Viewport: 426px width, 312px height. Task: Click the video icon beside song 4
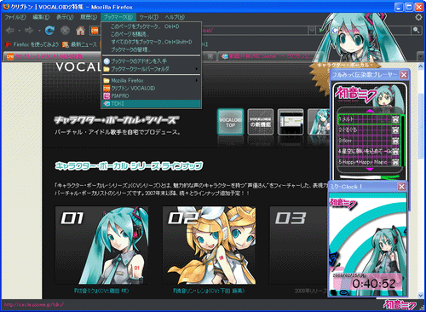click(395, 152)
